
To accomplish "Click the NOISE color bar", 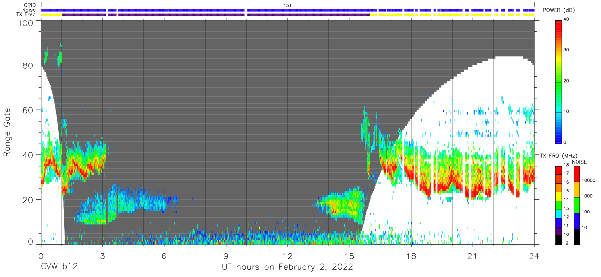I will point(577,205).
